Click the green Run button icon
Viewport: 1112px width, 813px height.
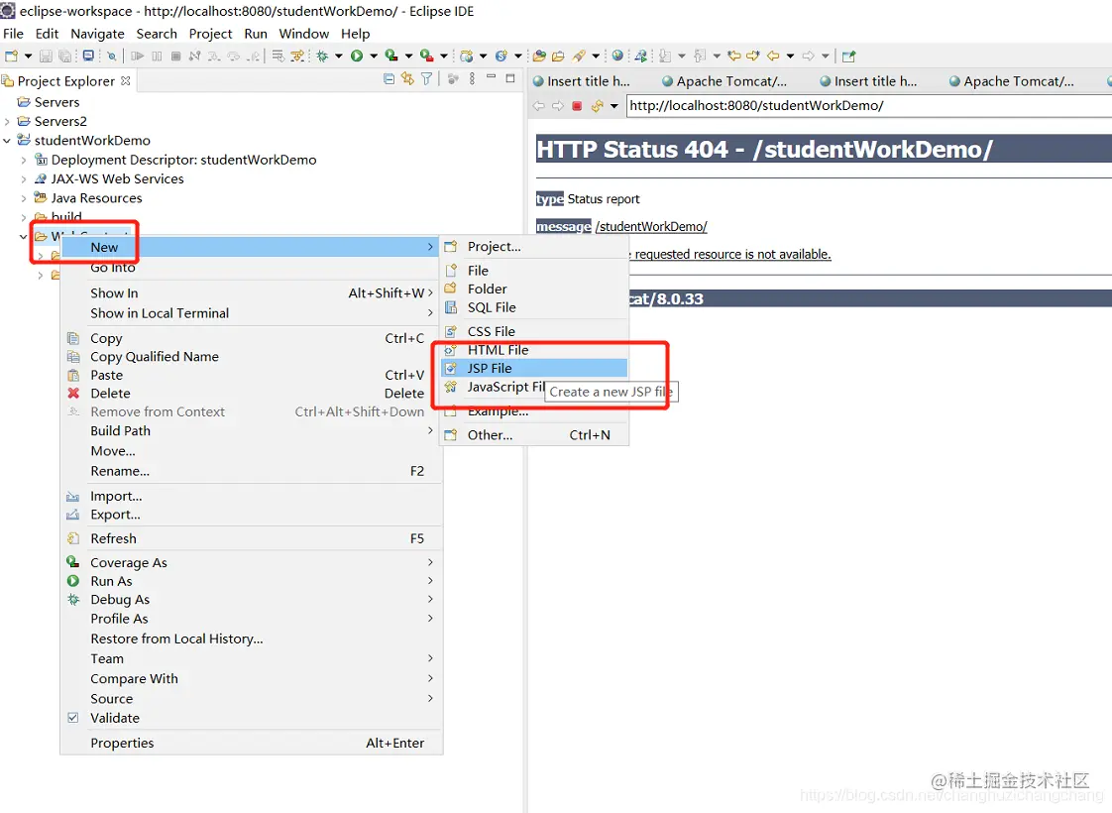[357, 57]
